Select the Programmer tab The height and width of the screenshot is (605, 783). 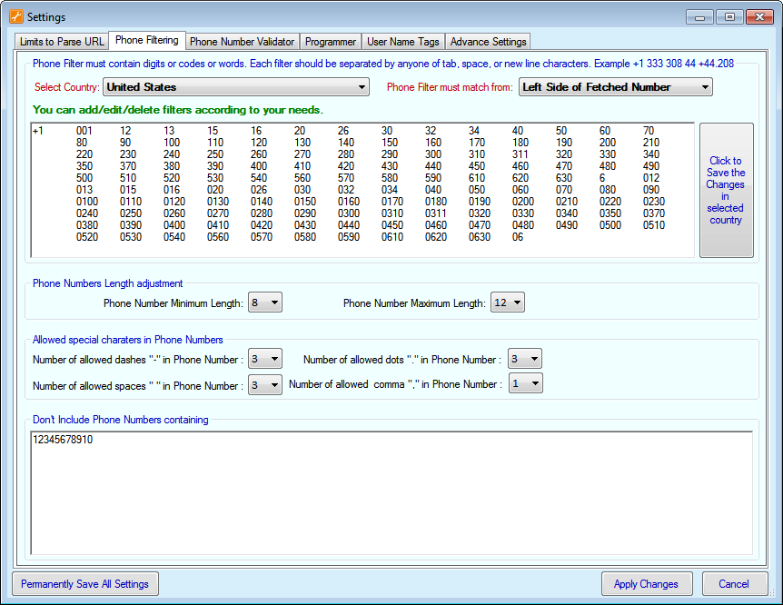(x=331, y=42)
